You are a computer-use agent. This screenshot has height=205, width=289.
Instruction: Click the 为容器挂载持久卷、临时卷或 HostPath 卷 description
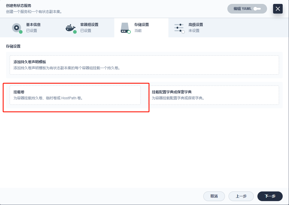[x=48, y=98]
